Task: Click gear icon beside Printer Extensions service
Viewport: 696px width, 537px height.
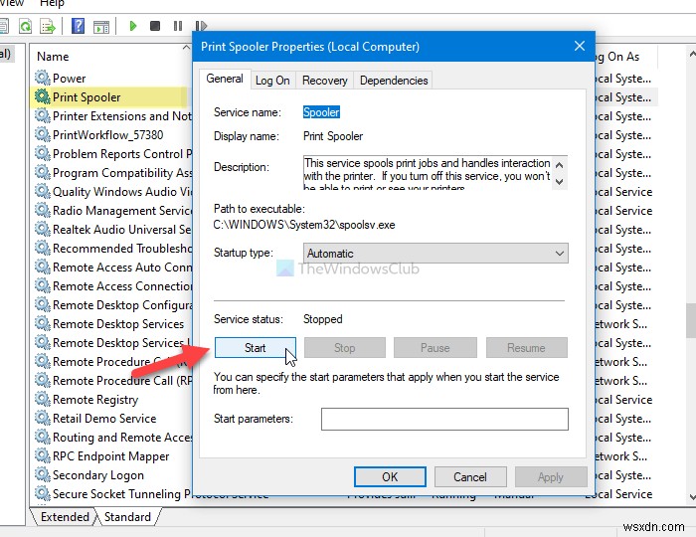Action: pos(43,115)
